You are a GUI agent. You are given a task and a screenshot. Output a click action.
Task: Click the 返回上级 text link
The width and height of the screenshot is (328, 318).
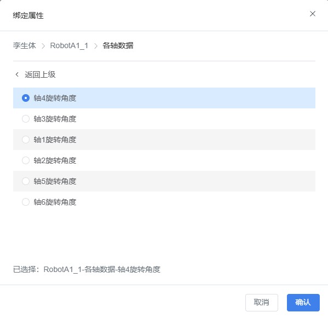tap(40, 74)
